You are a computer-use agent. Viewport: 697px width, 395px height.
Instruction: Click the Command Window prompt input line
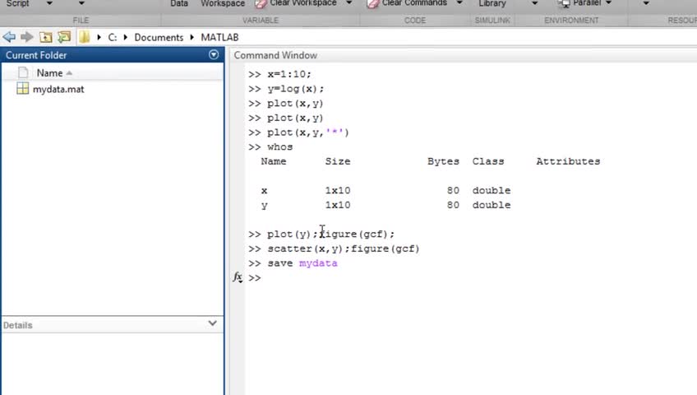471,277
